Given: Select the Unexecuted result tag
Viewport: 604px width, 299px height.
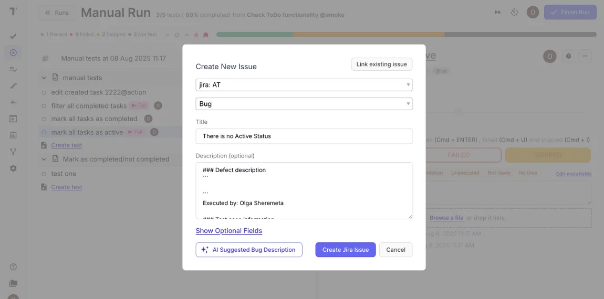Looking at the screenshot, I should 465,173.
